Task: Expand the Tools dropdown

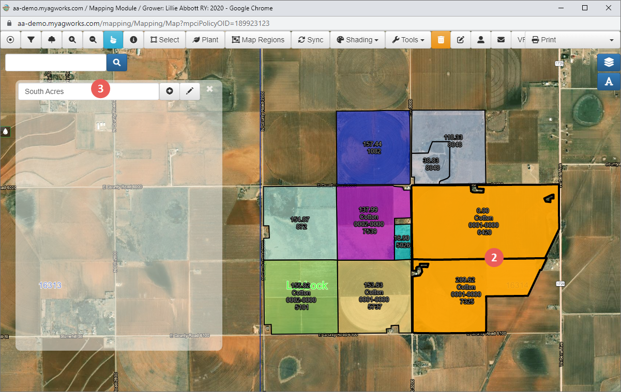Action: [408, 40]
